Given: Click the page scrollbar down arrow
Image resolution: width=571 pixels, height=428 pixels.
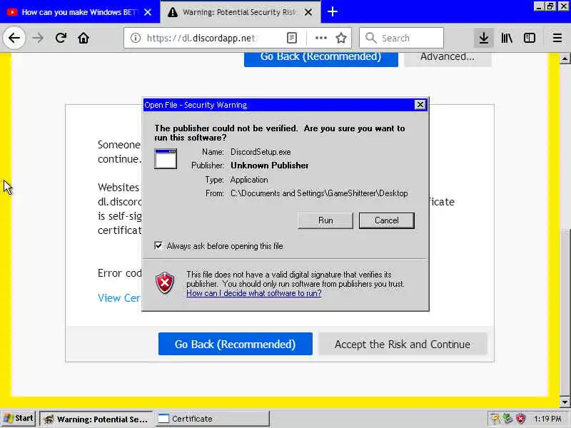Looking at the screenshot, I should (x=565, y=402).
